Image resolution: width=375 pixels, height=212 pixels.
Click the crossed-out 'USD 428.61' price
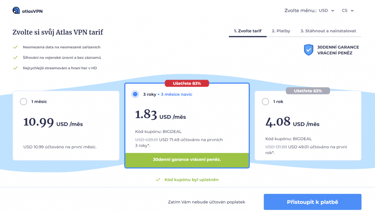(x=146, y=140)
